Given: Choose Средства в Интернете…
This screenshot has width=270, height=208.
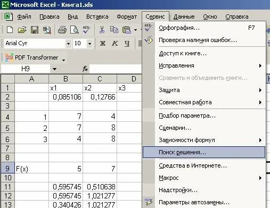Looking at the screenshot, I should [204, 165].
